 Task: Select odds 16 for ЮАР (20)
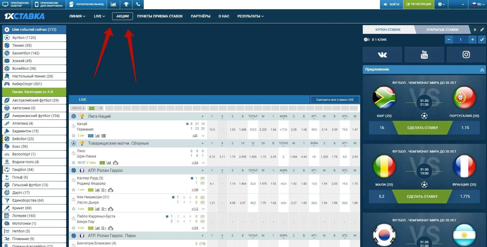click(382, 128)
